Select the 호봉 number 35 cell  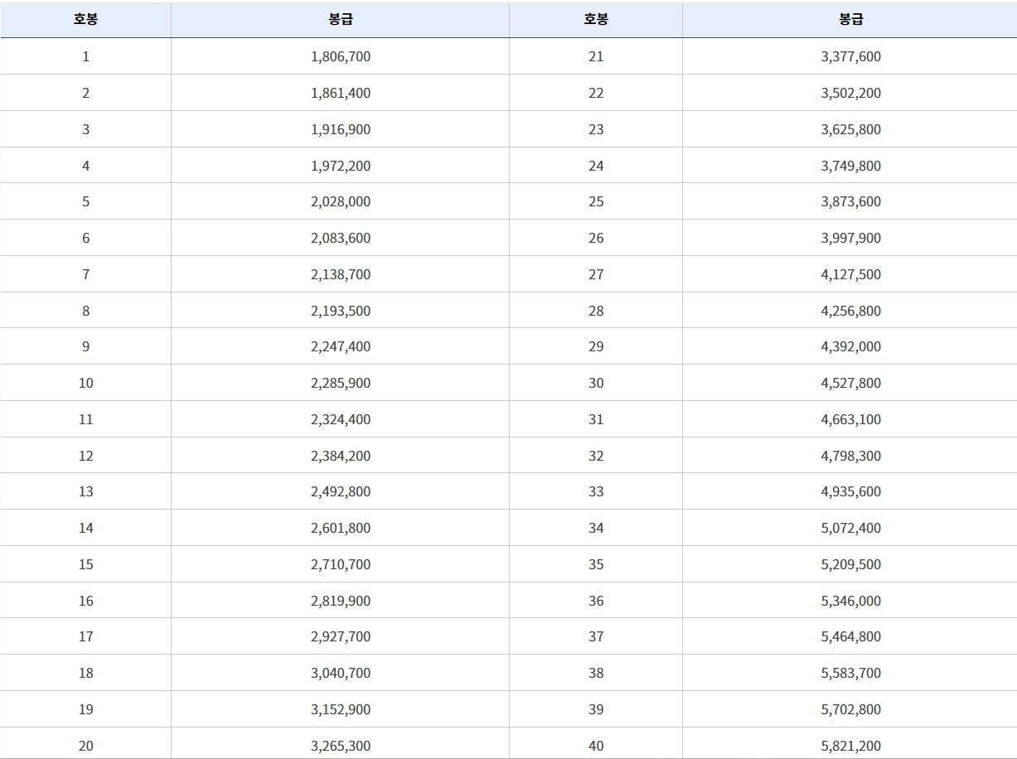pyautogui.click(x=596, y=564)
